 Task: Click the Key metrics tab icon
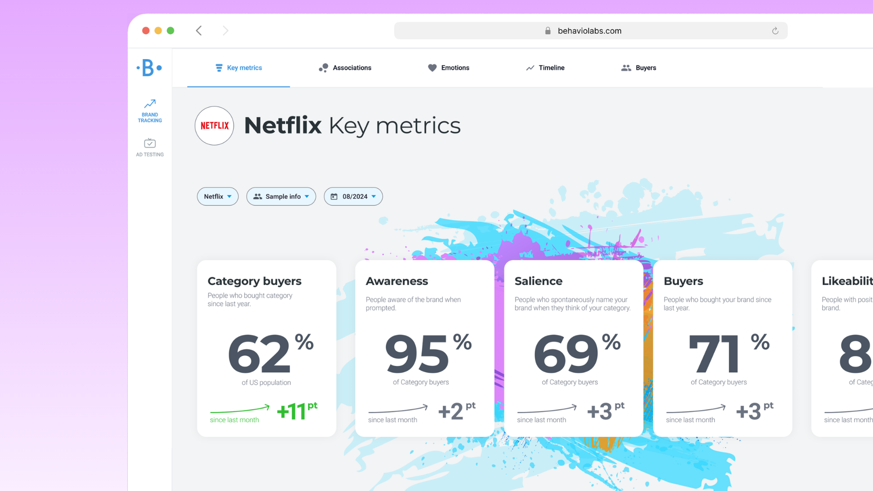pos(219,68)
